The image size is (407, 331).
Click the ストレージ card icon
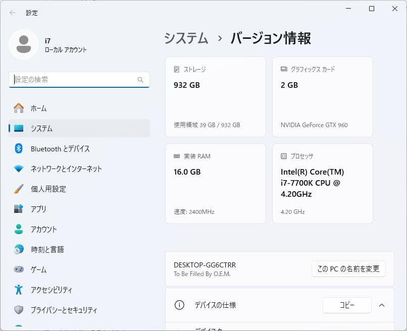click(x=177, y=69)
